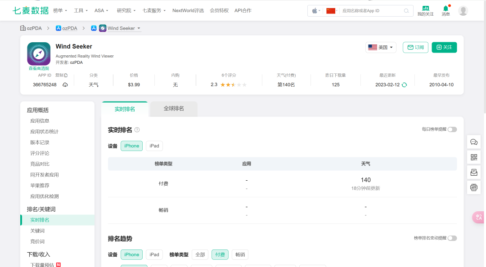This screenshot has height=267, width=486.
Task: Click the app name search input field
Action: (371, 11)
